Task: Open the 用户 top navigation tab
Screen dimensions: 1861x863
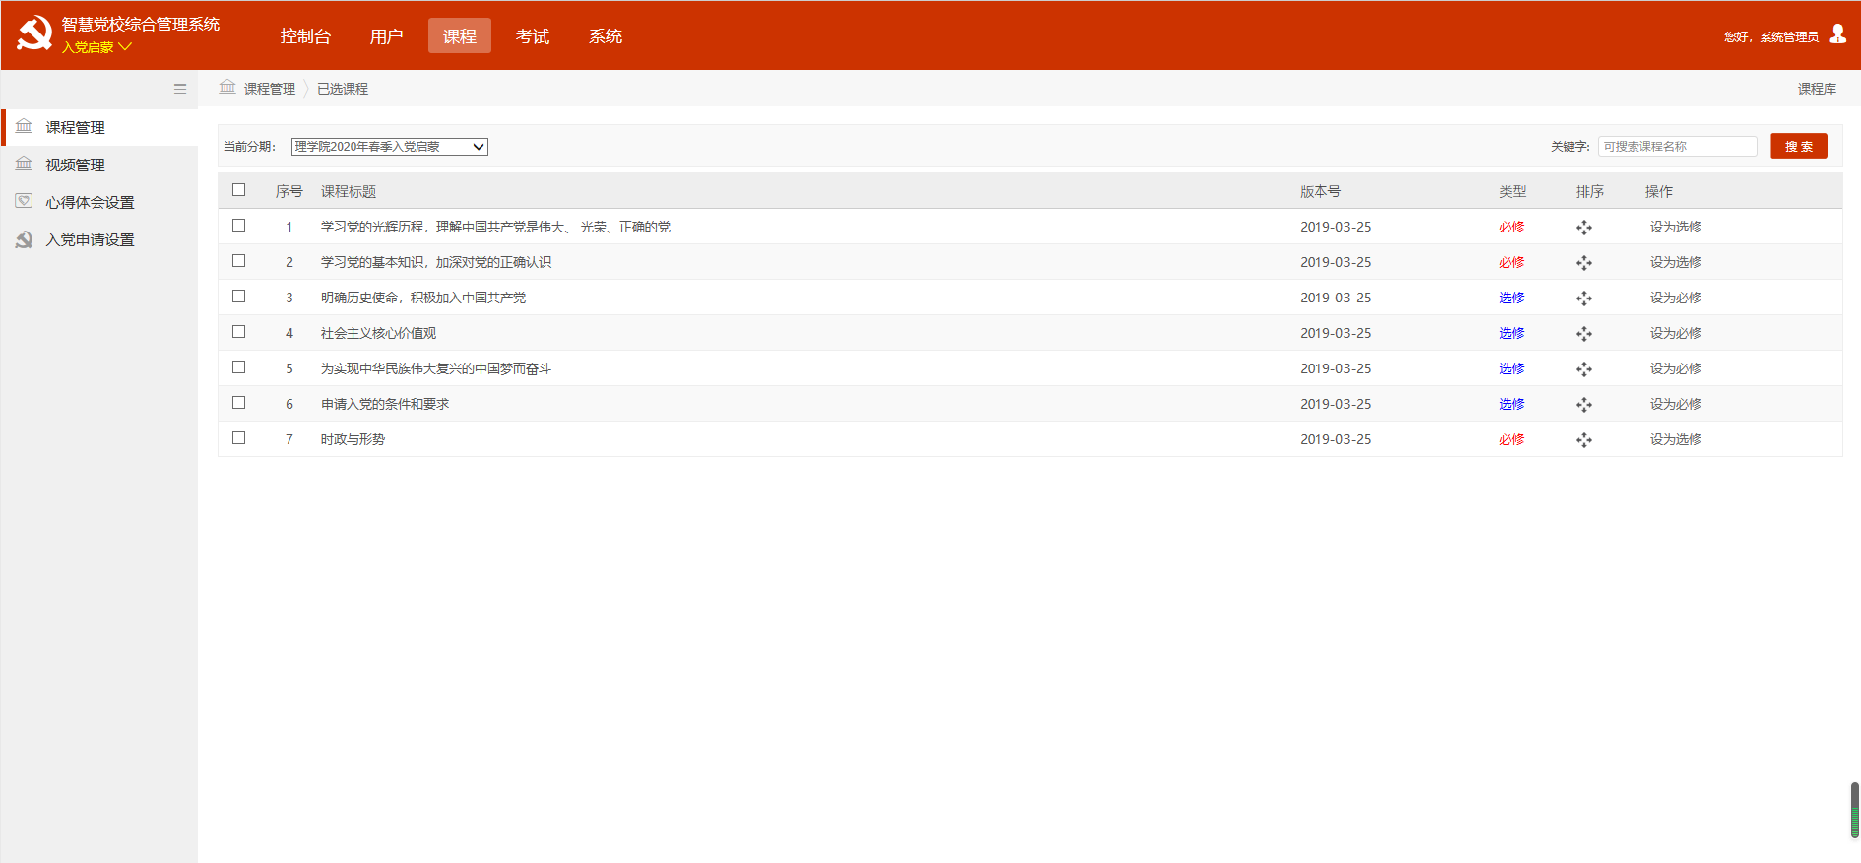Action: tap(386, 36)
